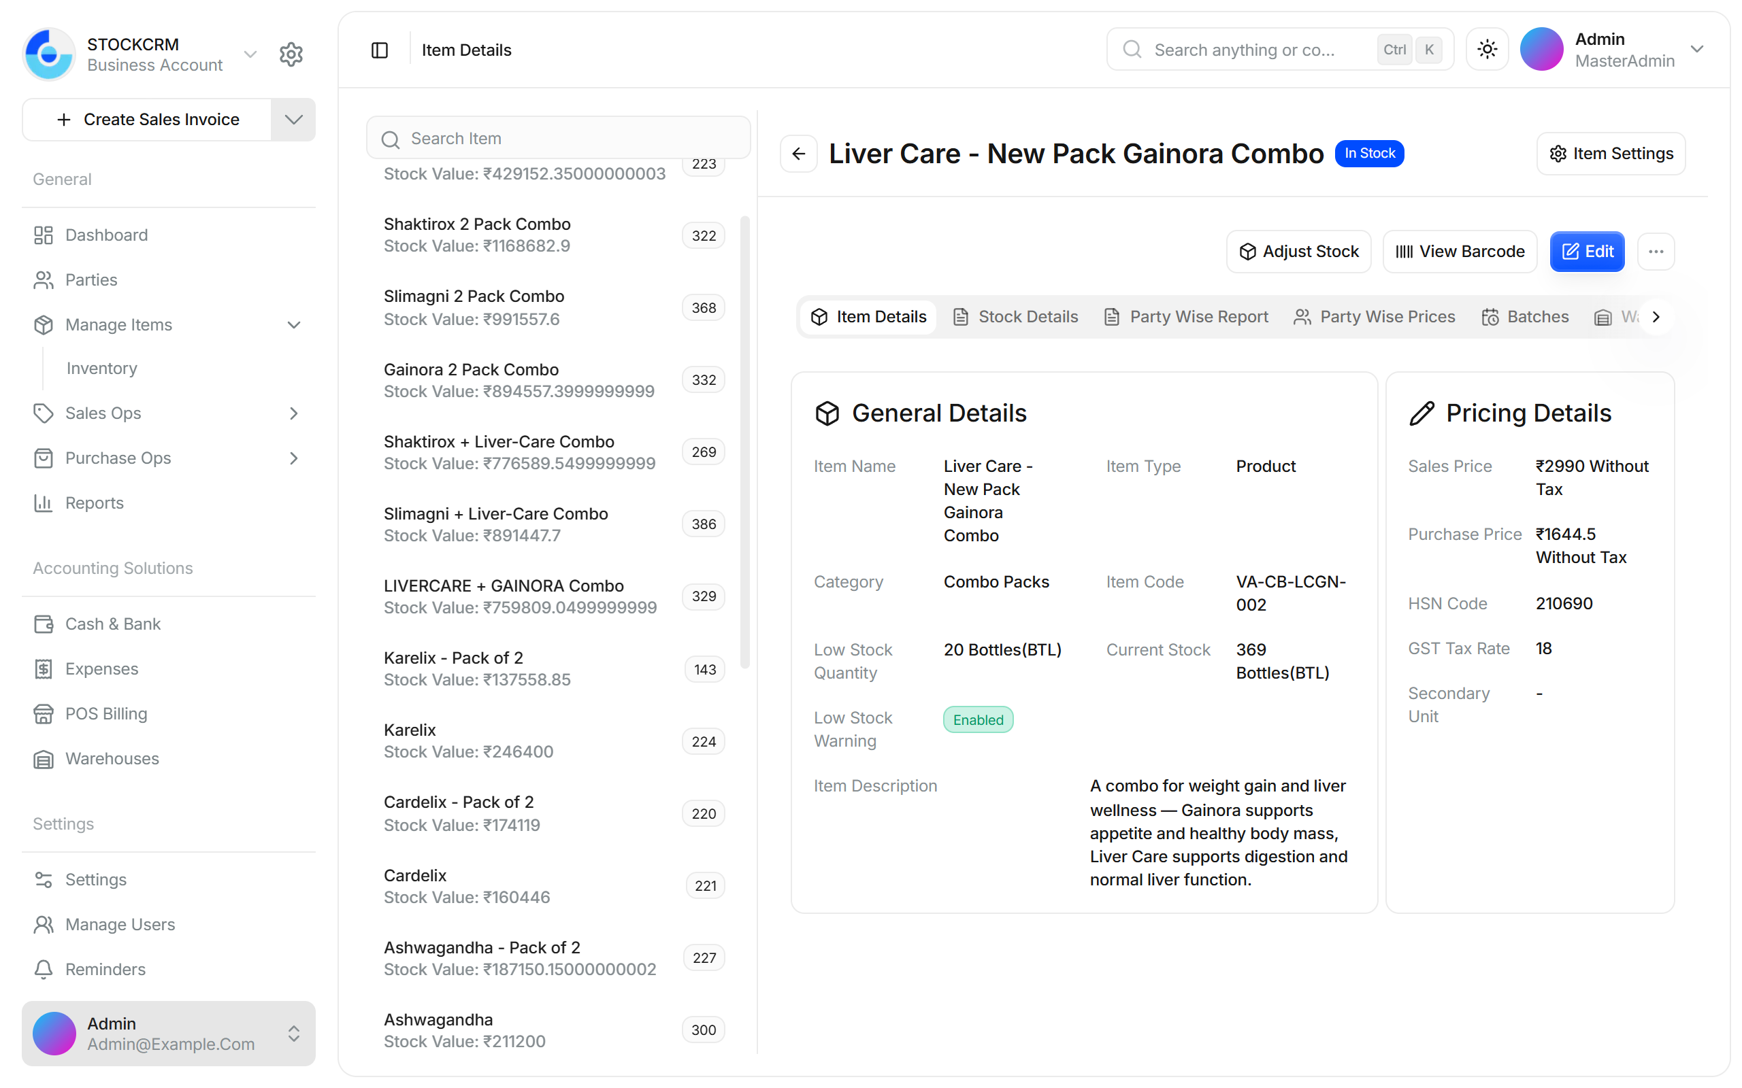This screenshot has height=1088, width=1742.
Task: Switch the light/dark theme sun icon
Action: point(1488,50)
